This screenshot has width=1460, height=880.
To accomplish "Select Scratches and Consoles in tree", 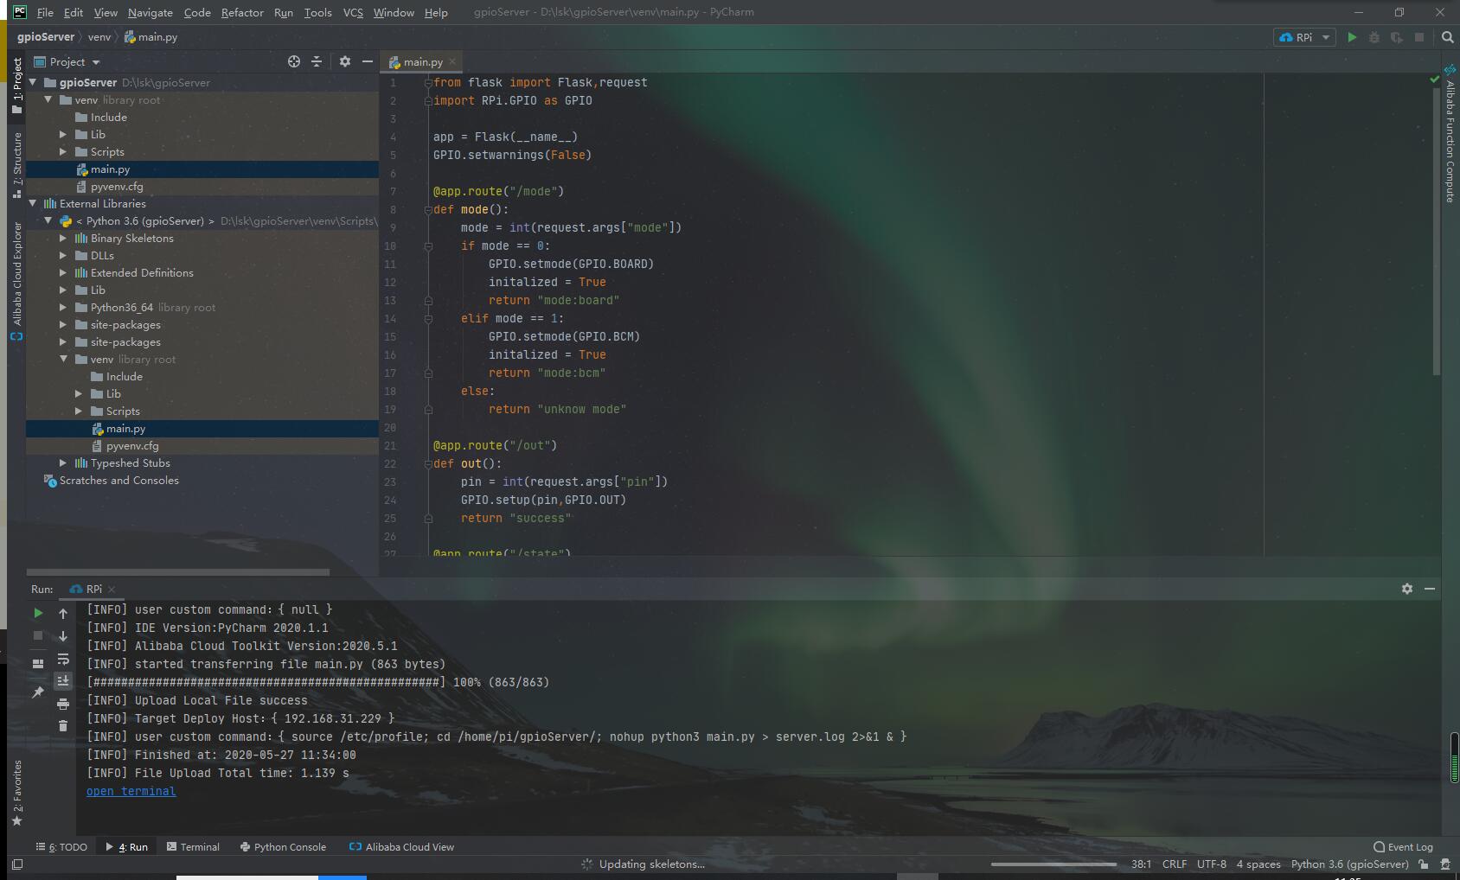I will [x=119, y=481].
